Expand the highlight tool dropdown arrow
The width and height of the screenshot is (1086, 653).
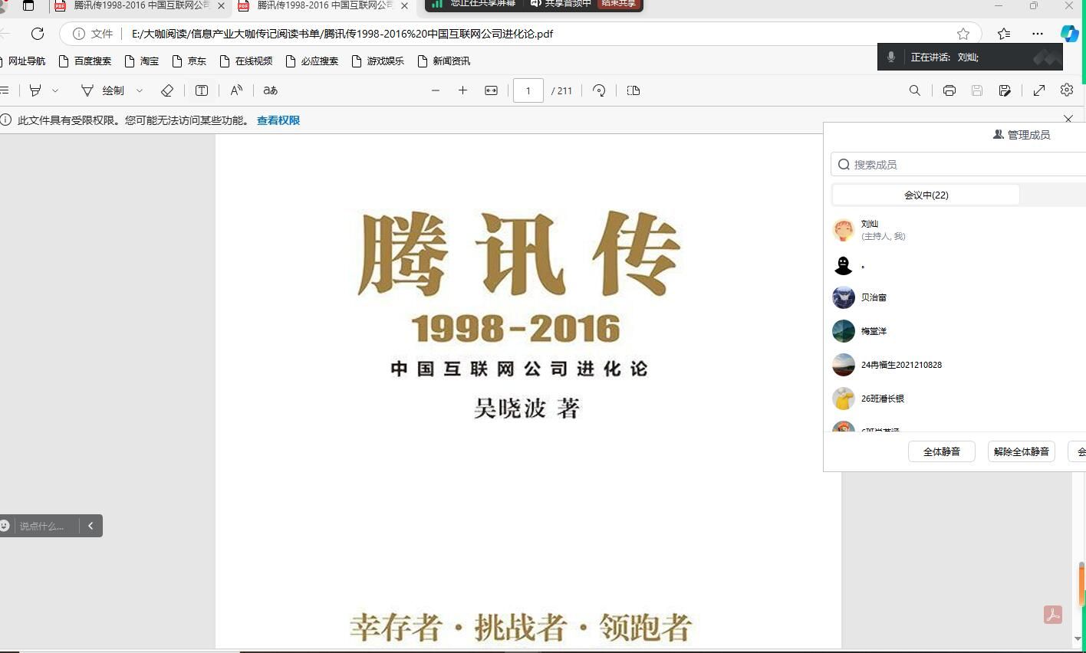click(x=55, y=90)
